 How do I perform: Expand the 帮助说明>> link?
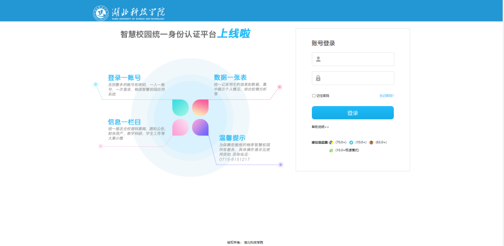(x=320, y=127)
